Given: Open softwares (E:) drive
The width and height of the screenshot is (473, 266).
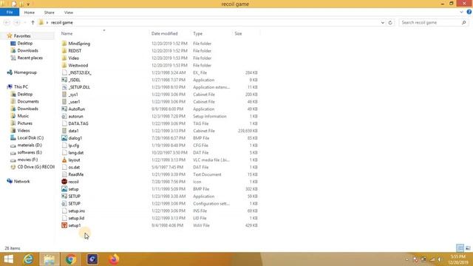Looking at the screenshot, I should (30, 153).
